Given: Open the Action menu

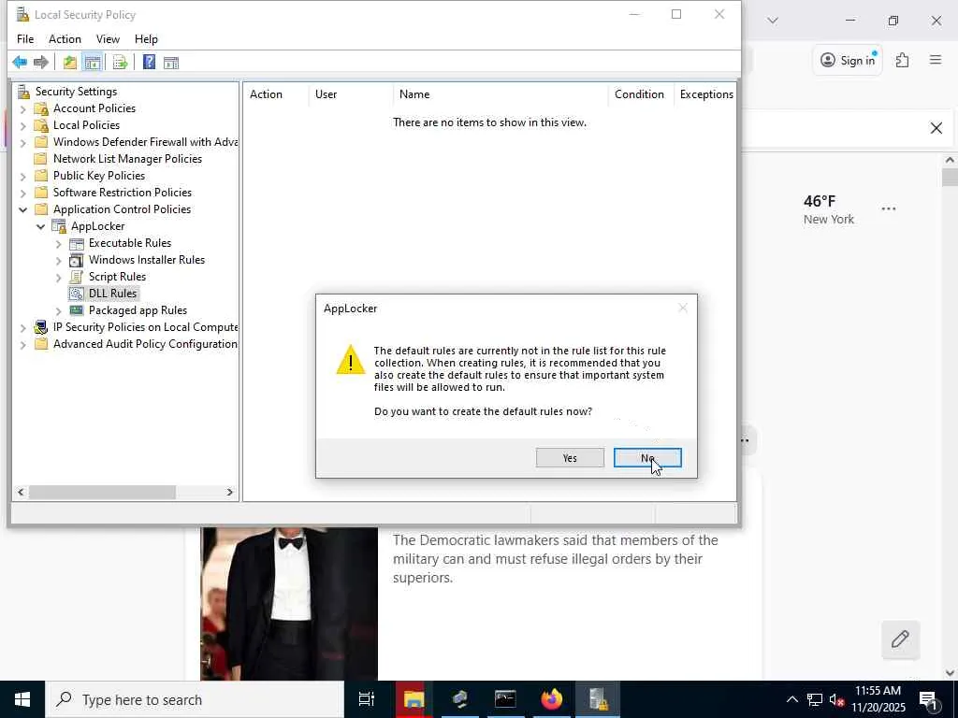Looking at the screenshot, I should tap(65, 39).
